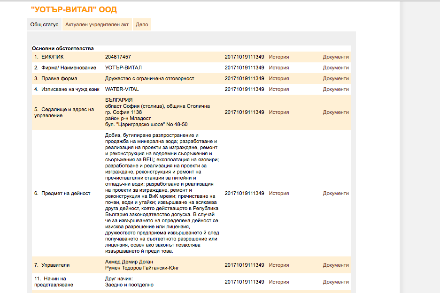Screen dimensions: 440x293
Task: Open История for ЕИК/ПИК row
Action: [279, 57]
